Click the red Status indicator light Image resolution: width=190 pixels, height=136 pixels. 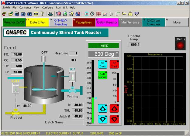coord(180,45)
